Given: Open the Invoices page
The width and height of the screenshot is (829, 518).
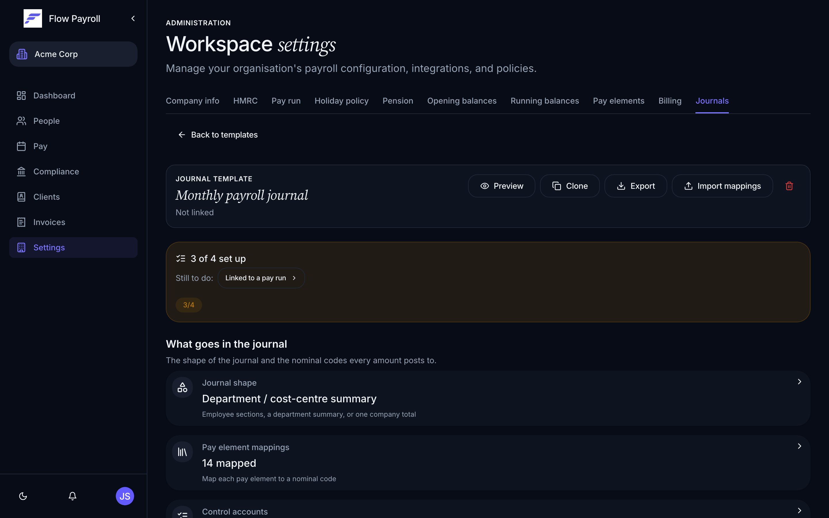Looking at the screenshot, I should pos(73,222).
